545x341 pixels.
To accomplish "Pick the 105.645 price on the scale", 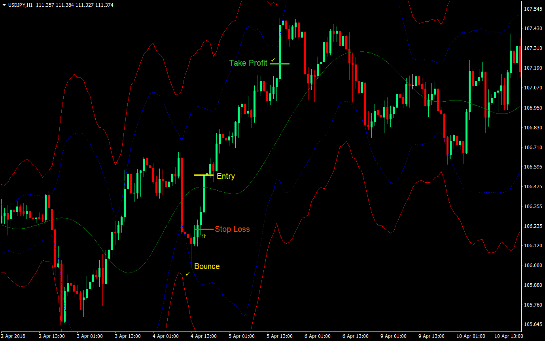I will [x=532, y=324].
